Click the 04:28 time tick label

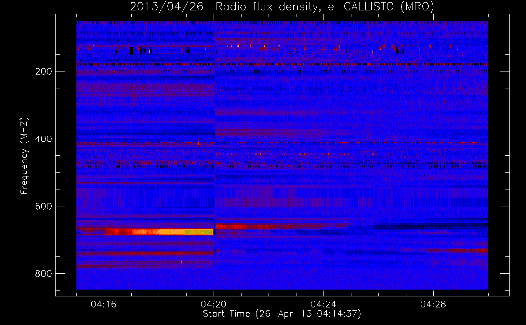433,305
